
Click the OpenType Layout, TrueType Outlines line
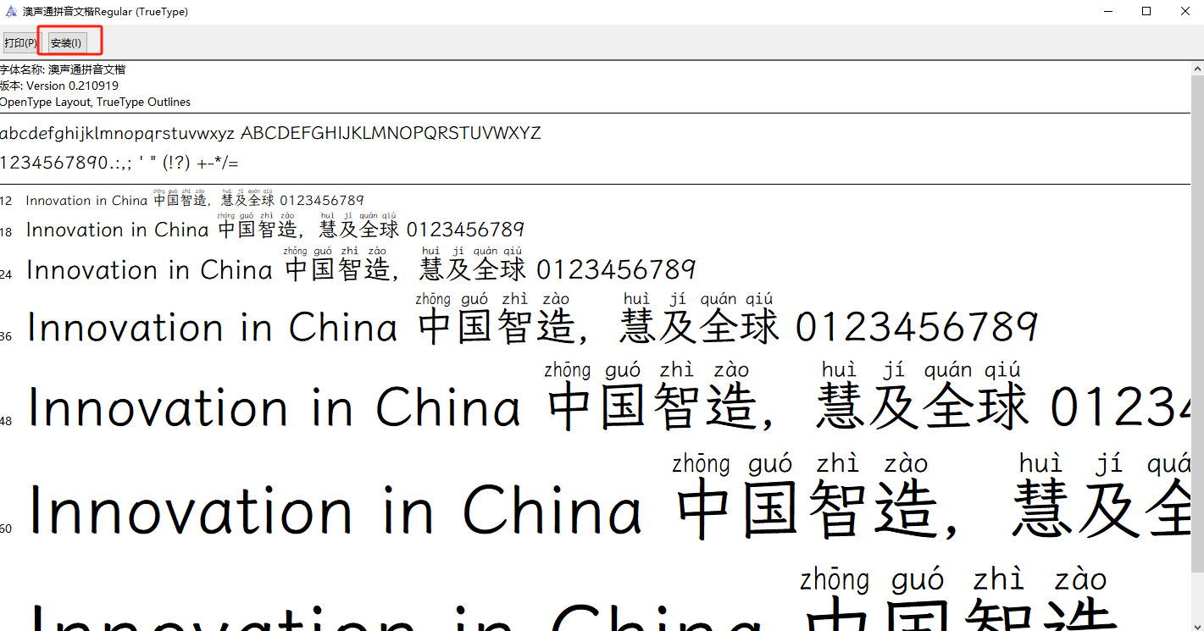pyautogui.click(x=95, y=102)
